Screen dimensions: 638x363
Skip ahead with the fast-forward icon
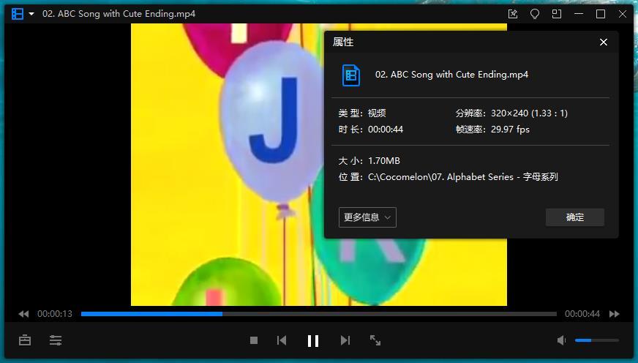(615, 314)
